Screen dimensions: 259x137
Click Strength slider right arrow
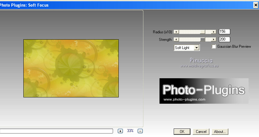(x=214, y=39)
